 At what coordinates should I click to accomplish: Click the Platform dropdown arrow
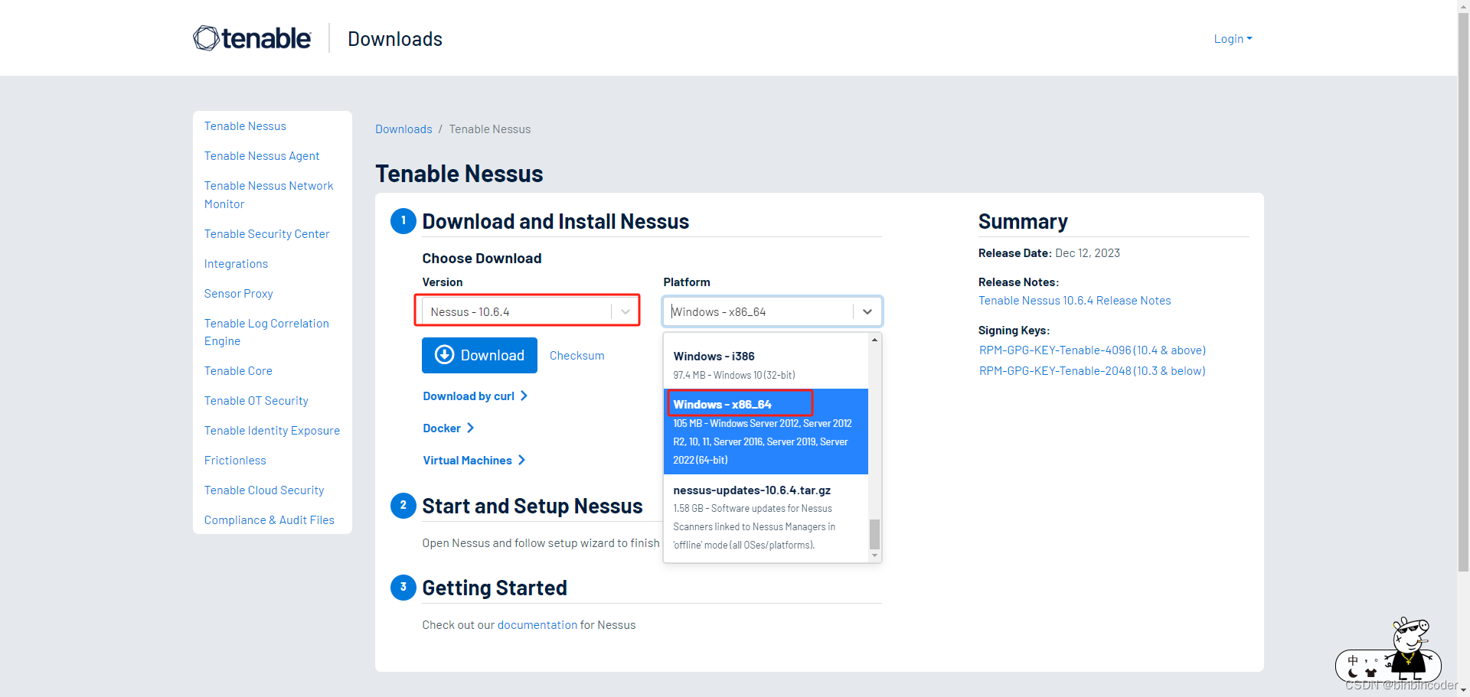867,311
